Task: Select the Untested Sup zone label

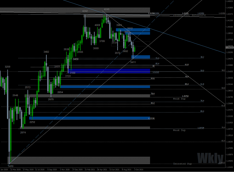Action: tap(182, 164)
